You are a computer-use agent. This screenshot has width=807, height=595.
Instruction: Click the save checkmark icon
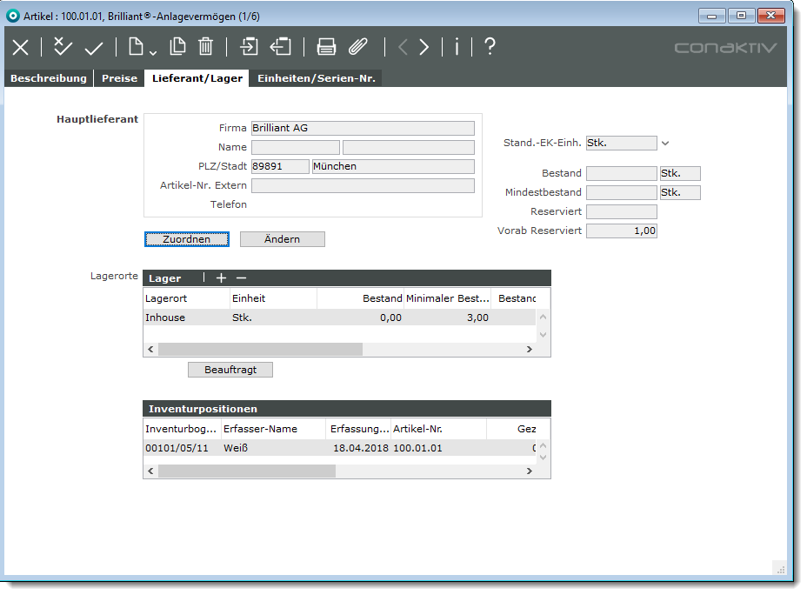click(94, 48)
